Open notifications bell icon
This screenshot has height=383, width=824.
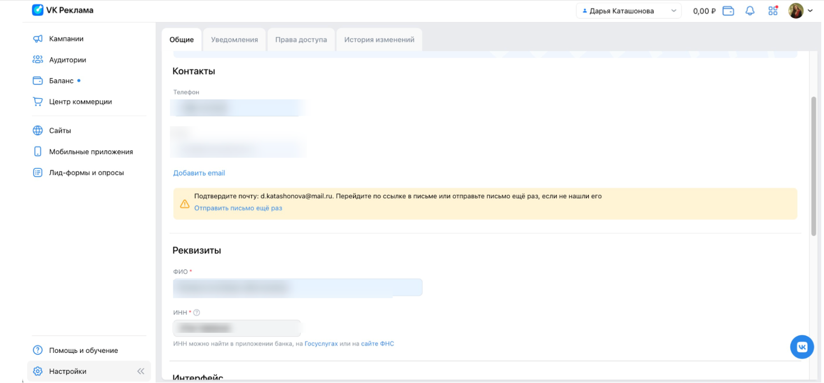coord(750,11)
